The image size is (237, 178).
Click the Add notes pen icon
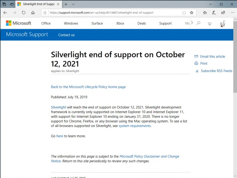click(214, 13)
